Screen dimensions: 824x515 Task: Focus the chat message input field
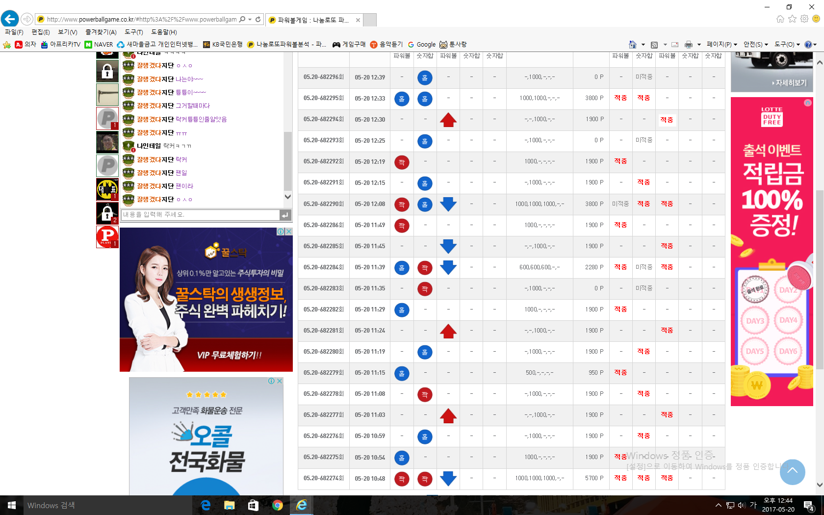click(x=200, y=215)
